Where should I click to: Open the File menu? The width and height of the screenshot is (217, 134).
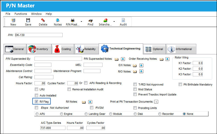pyautogui.click(x=8, y=14)
